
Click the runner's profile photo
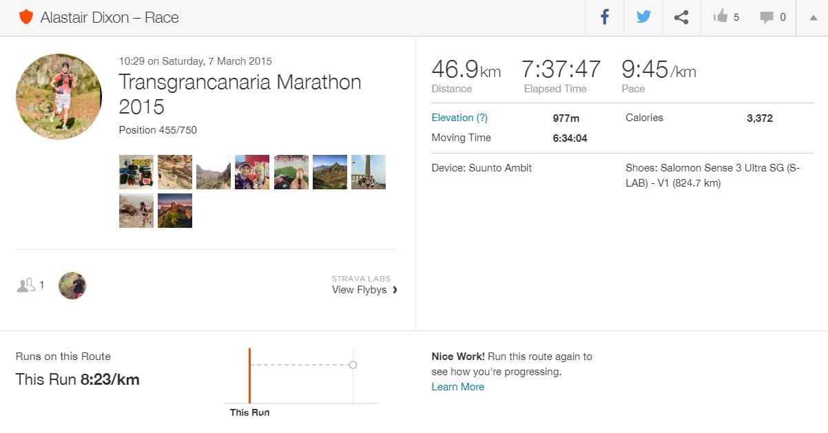click(59, 96)
